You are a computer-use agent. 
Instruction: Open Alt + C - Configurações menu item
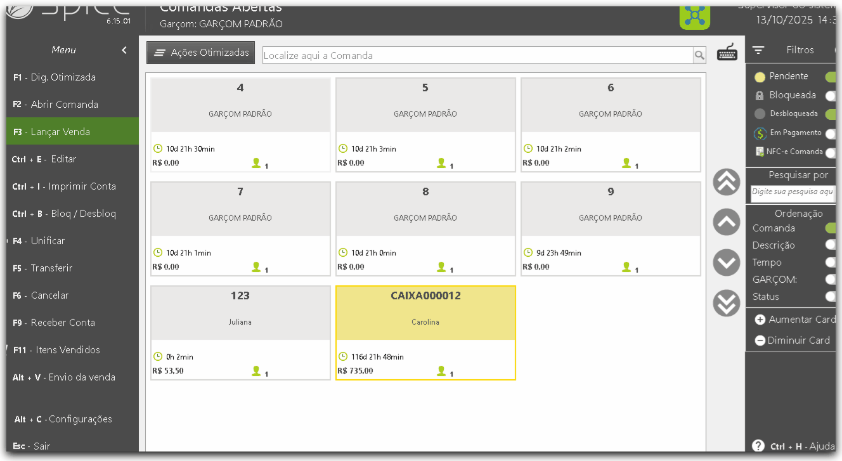pos(72,419)
